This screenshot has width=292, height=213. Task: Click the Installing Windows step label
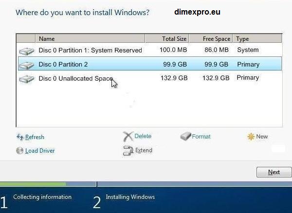[130, 197]
